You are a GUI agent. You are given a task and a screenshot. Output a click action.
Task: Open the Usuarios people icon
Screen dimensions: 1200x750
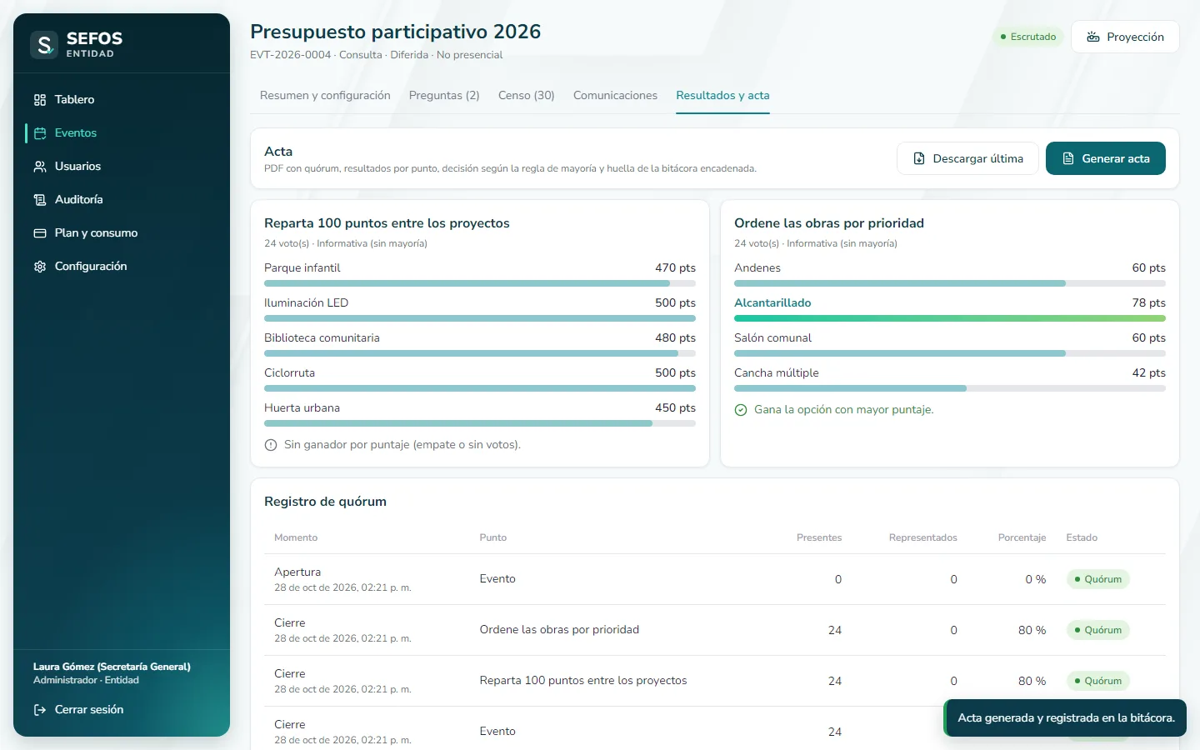(x=40, y=167)
